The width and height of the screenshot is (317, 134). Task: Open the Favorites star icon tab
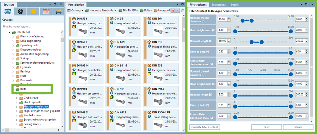click(x=33, y=12)
